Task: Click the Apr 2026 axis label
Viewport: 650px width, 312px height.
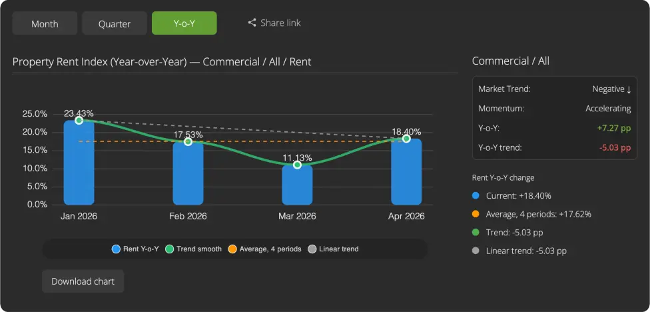Action: click(x=406, y=216)
